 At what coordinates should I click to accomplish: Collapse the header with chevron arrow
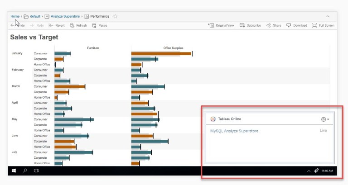click(x=328, y=16)
